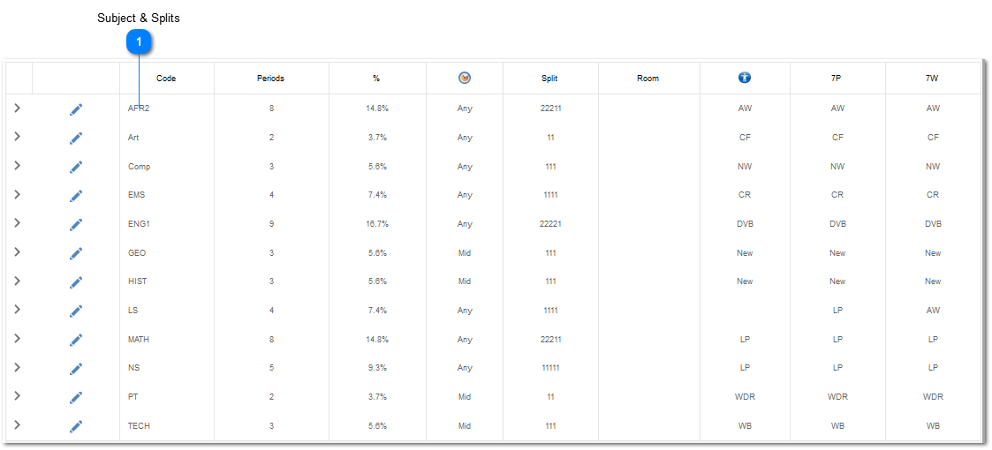Click the Split column header
992x450 pixels.
click(x=549, y=79)
